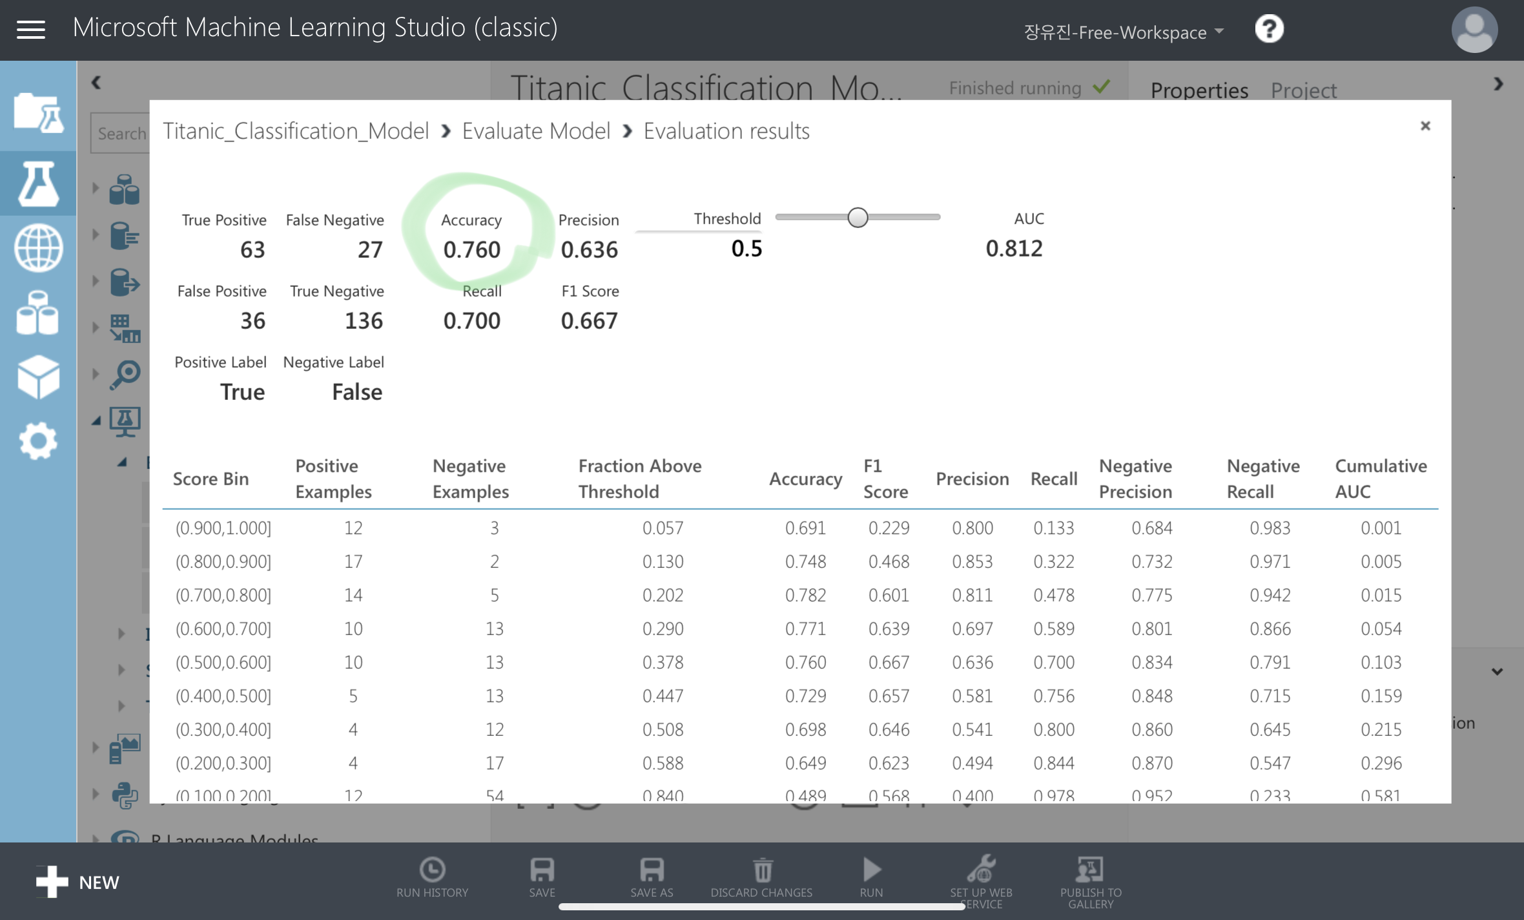Click the Threshold slider handle

(858, 218)
